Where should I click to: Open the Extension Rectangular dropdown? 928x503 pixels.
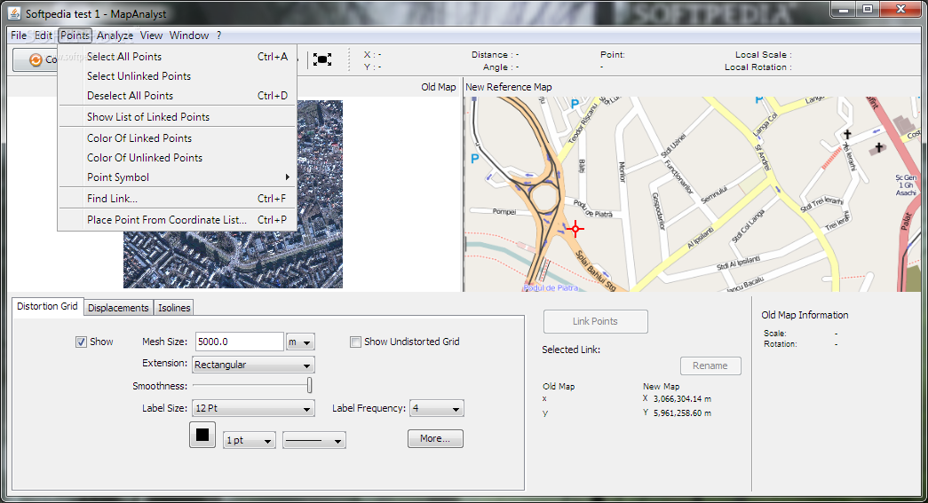tap(253, 365)
